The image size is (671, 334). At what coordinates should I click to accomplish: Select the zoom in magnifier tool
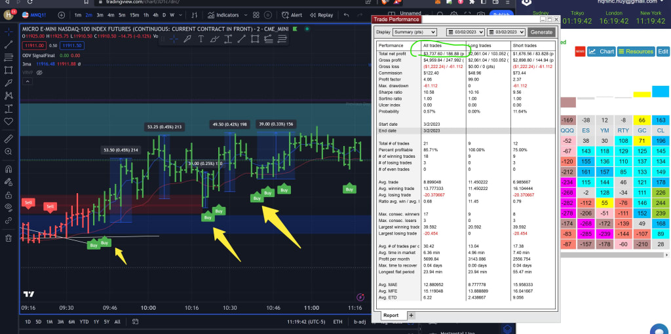click(x=9, y=151)
